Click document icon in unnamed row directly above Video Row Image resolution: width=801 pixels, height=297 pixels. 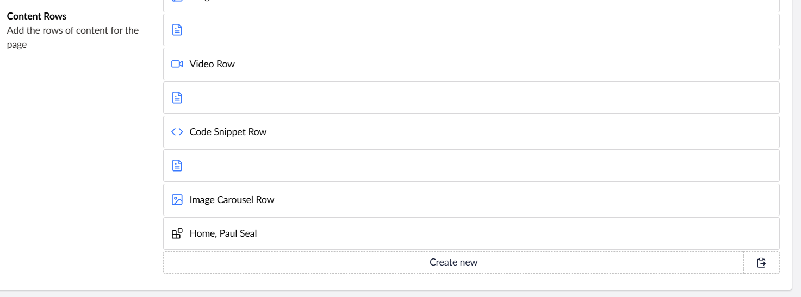click(x=177, y=30)
